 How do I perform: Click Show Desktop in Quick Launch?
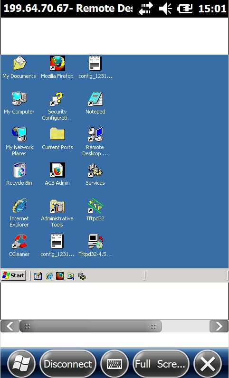[38, 276]
